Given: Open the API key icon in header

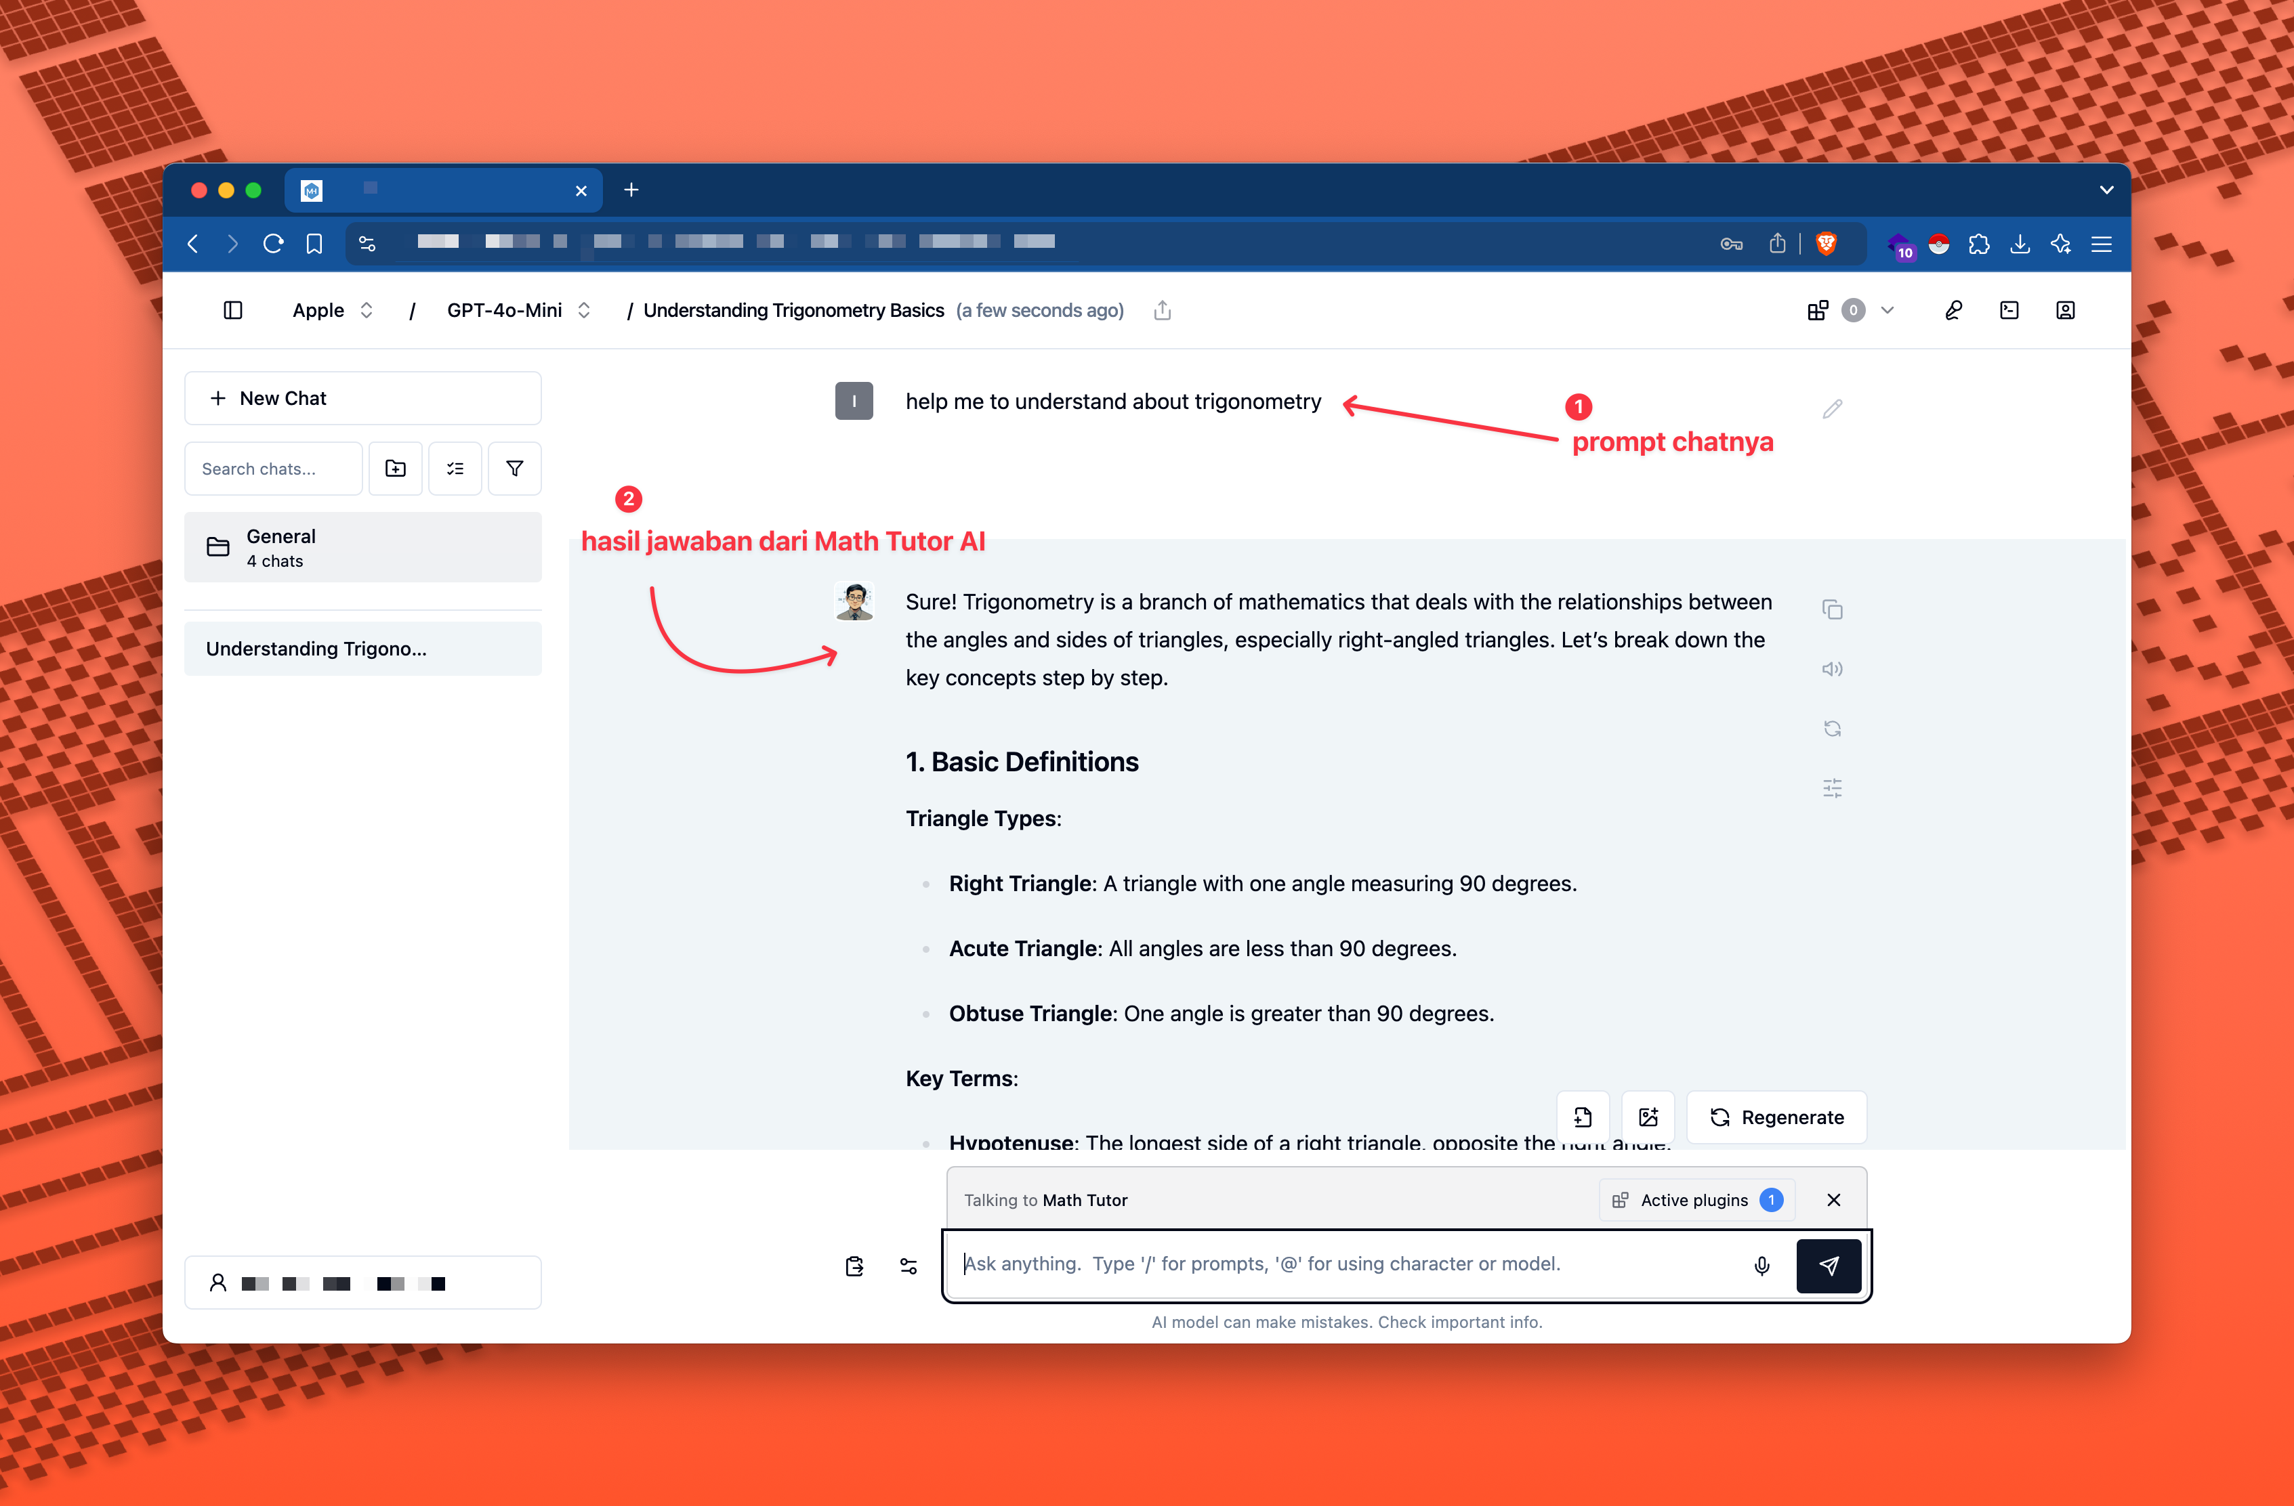Looking at the screenshot, I should point(1953,310).
